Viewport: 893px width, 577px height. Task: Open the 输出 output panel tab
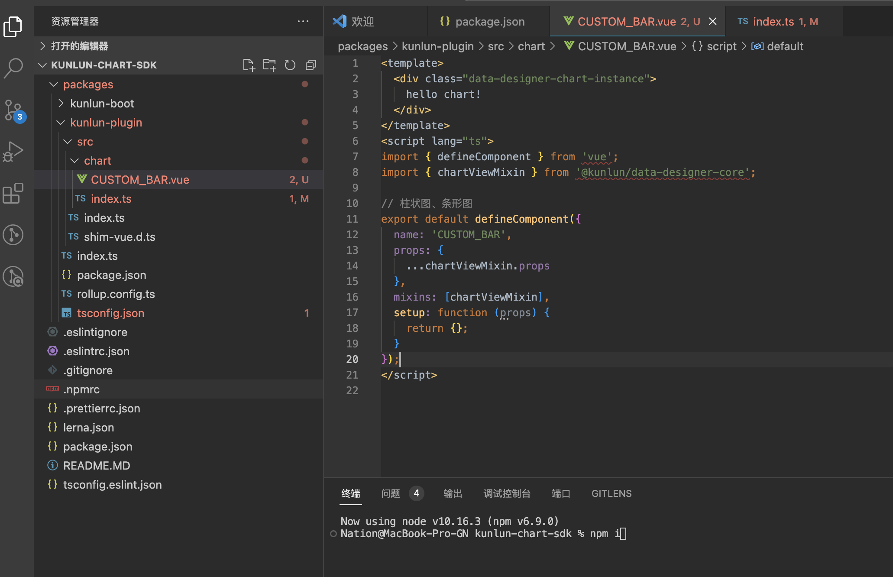[453, 493]
